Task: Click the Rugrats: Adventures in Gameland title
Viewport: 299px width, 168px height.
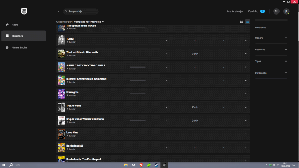Action: [x=86, y=79]
